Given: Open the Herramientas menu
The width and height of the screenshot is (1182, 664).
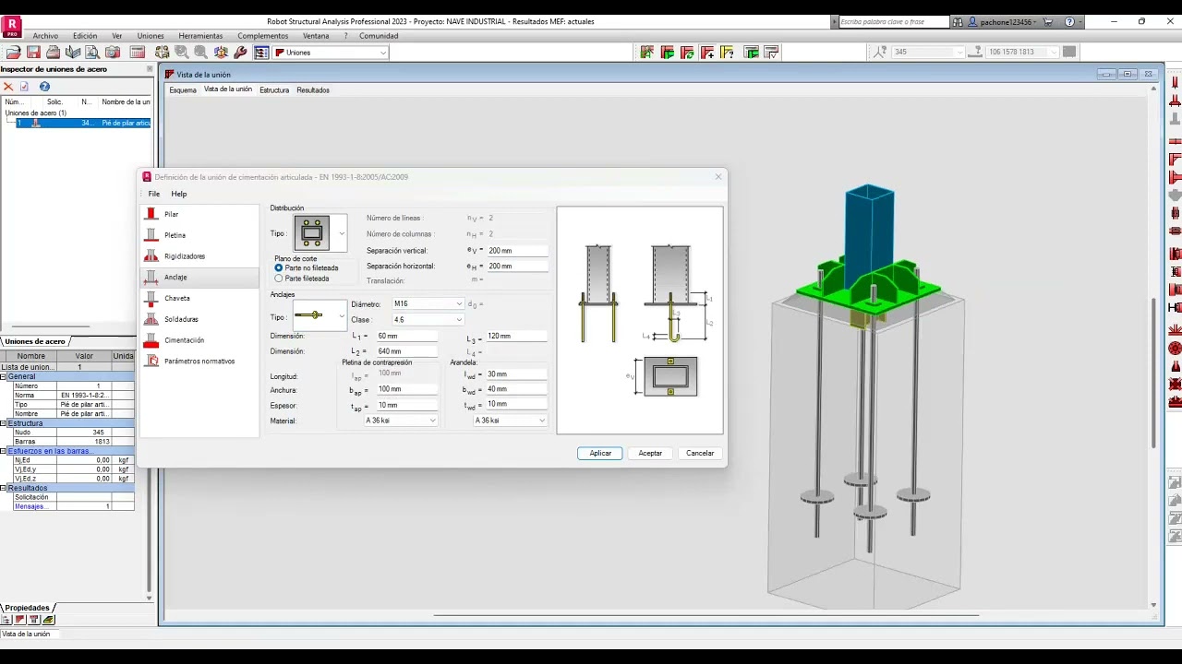Looking at the screenshot, I should [200, 36].
